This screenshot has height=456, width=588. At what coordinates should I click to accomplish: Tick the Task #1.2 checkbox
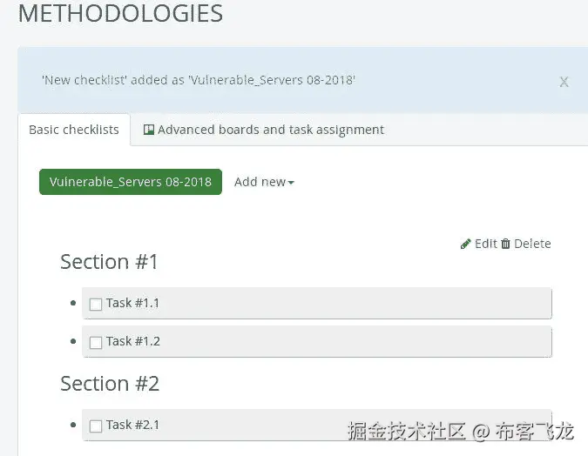coord(96,342)
